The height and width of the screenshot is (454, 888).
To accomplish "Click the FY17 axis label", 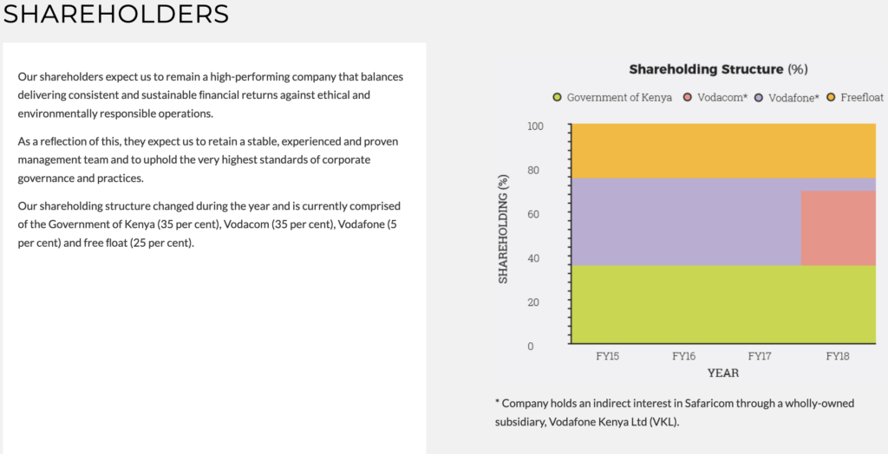I will (760, 357).
